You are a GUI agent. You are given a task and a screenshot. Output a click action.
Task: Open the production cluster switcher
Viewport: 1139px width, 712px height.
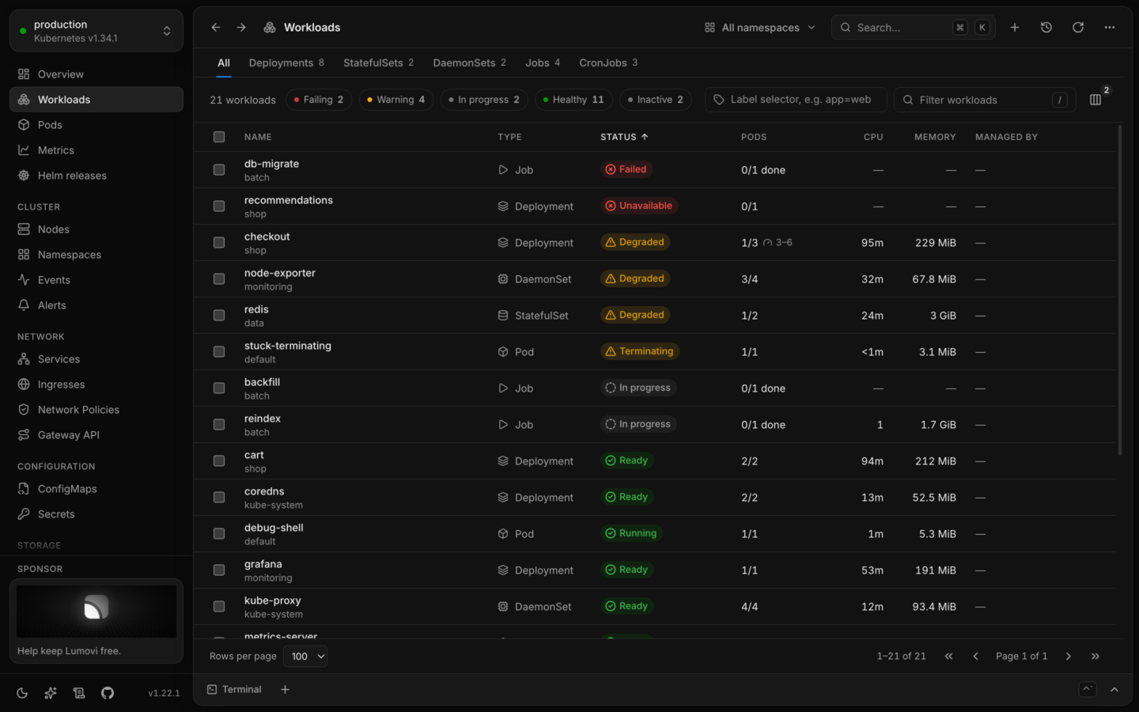(x=96, y=31)
